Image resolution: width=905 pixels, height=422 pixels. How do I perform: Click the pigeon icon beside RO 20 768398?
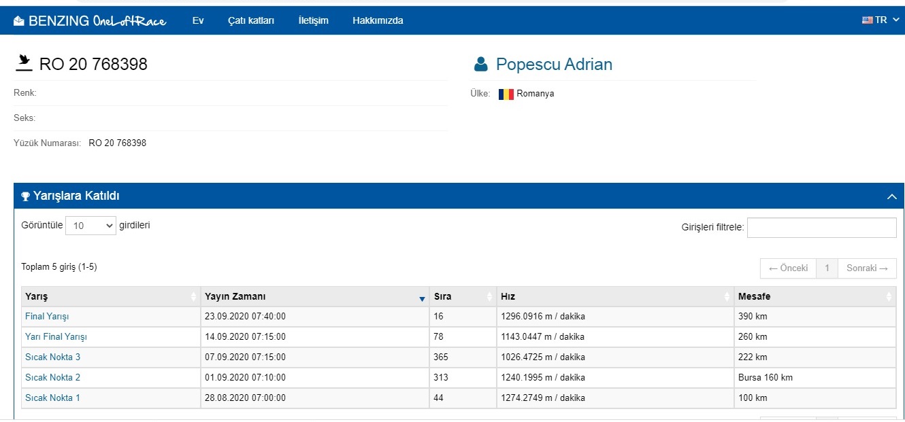[25, 63]
